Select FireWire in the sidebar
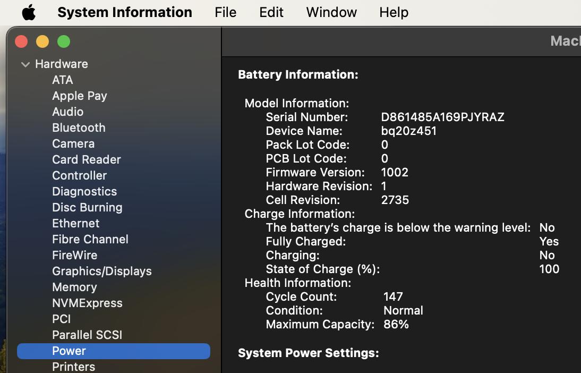The height and width of the screenshot is (373, 581). (75, 255)
